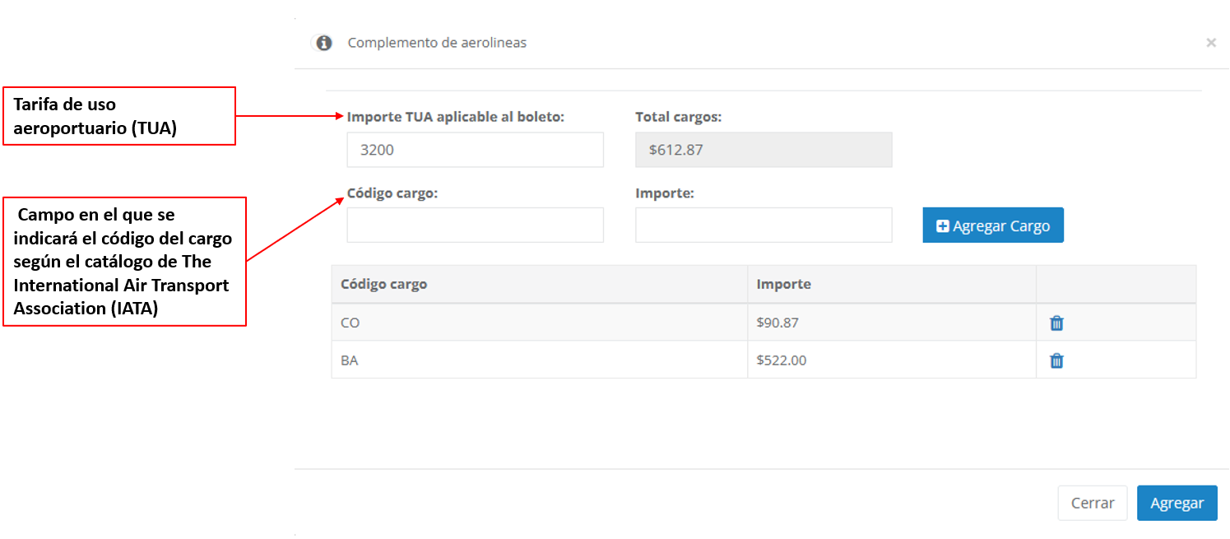Click the IATA catalog annotation box

pos(124,262)
